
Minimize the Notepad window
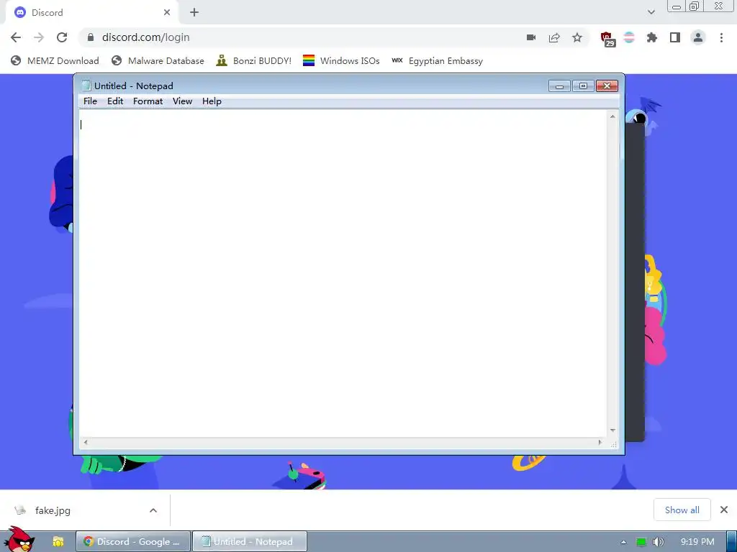pyautogui.click(x=559, y=86)
